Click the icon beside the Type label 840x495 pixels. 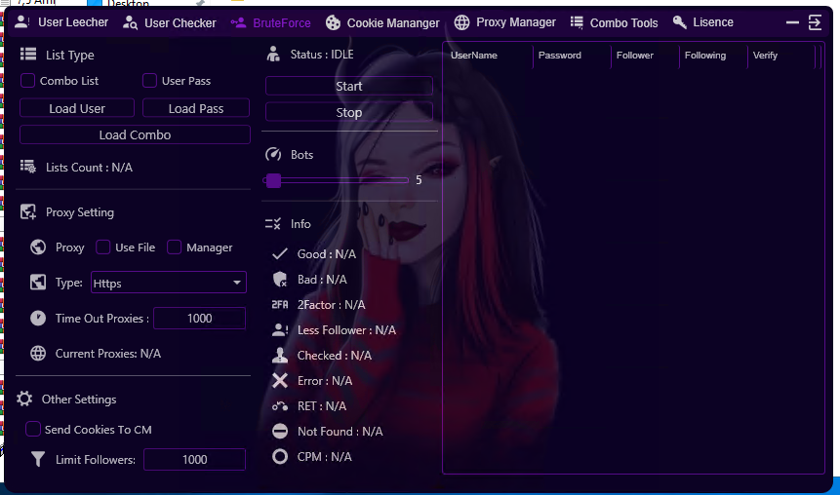pos(38,282)
